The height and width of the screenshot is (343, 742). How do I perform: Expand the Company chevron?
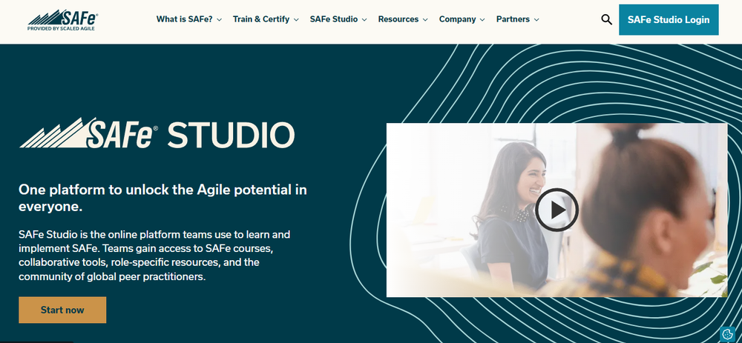(x=482, y=20)
